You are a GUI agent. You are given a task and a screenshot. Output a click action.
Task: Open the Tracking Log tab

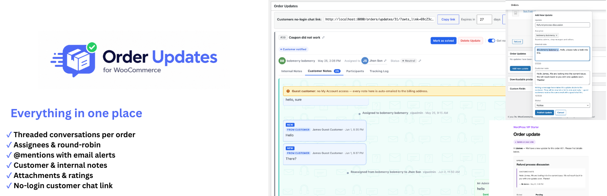click(379, 71)
